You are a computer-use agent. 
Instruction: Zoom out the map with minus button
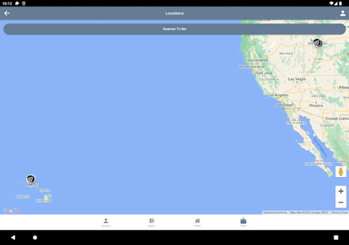[x=341, y=202]
